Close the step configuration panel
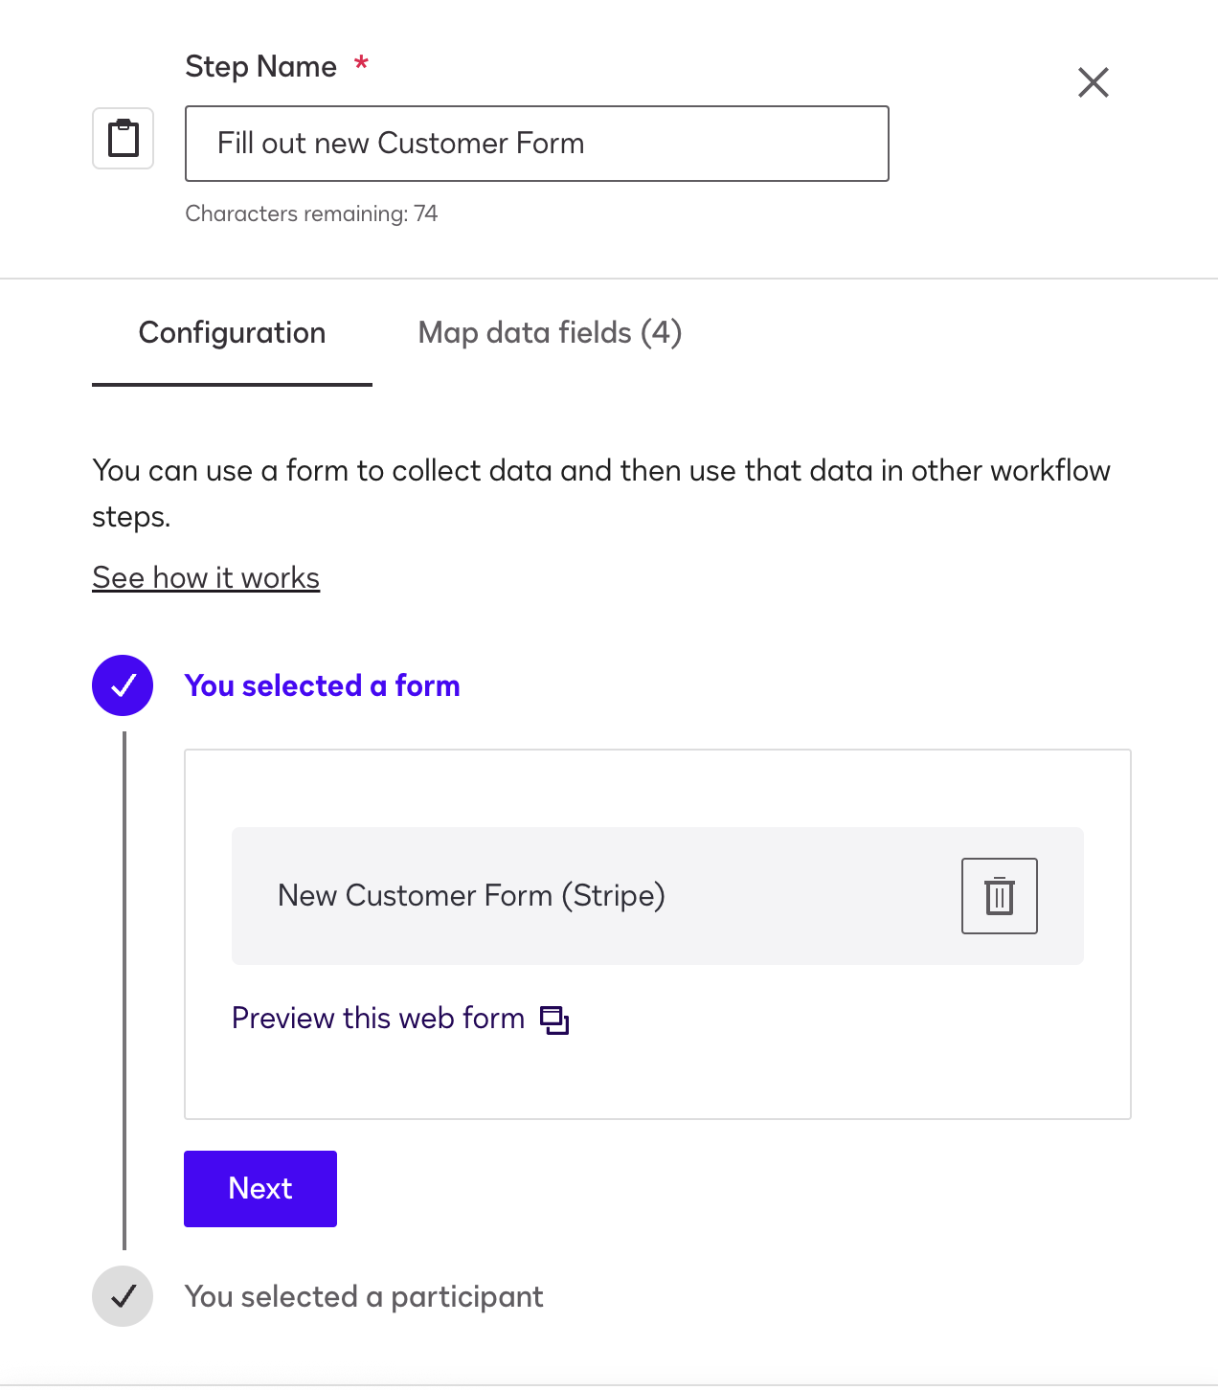Screen dimensions: 1218x1390 point(1093,82)
